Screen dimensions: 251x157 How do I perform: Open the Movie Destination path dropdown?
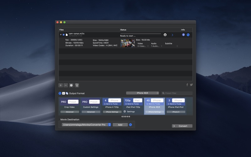coord(86,125)
